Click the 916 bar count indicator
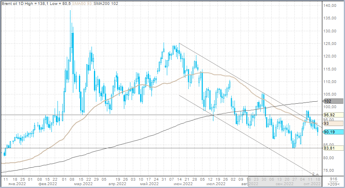The image size is (345, 188). (333, 179)
